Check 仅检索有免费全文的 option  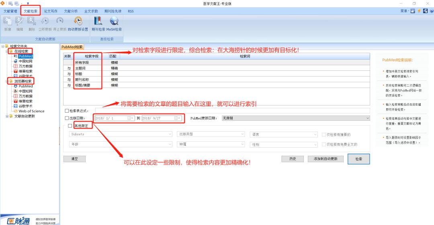pyautogui.click(x=324, y=144)
